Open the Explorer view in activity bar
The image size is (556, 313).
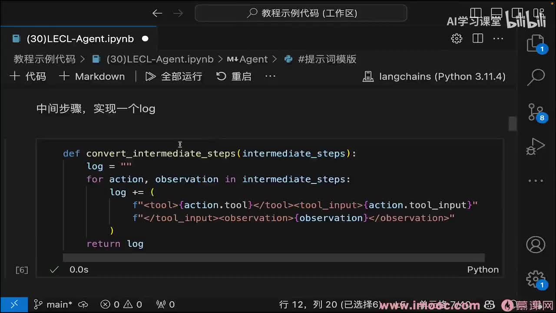(536, 44)
